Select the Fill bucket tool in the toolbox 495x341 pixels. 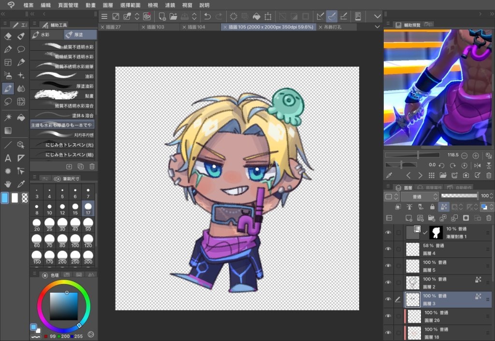(21, 117)
